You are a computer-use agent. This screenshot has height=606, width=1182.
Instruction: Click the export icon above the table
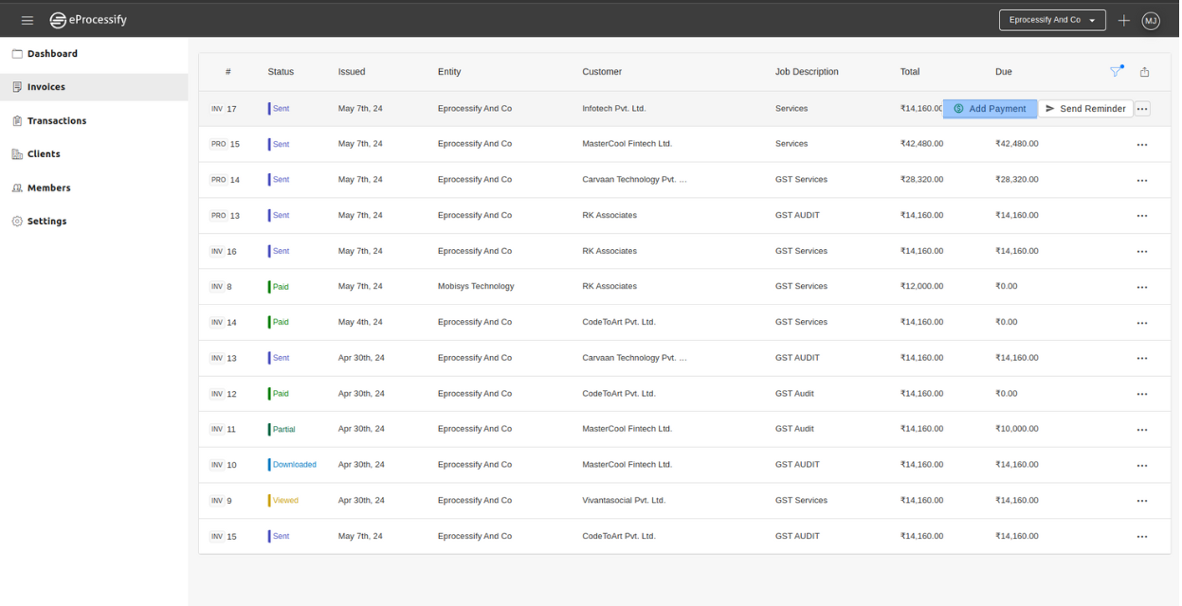coord(1144,72)
